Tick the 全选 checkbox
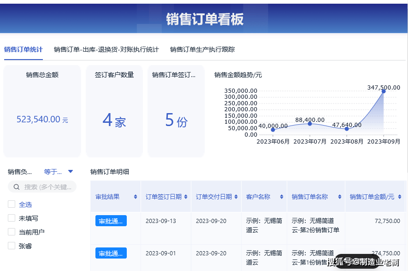Image resolution: width=408 pixels, height=271 pixels. point(12,204)
